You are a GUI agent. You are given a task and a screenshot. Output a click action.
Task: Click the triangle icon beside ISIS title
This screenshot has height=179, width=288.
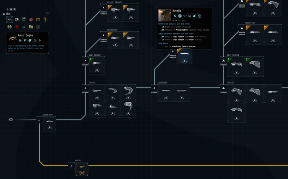(4, 13)
